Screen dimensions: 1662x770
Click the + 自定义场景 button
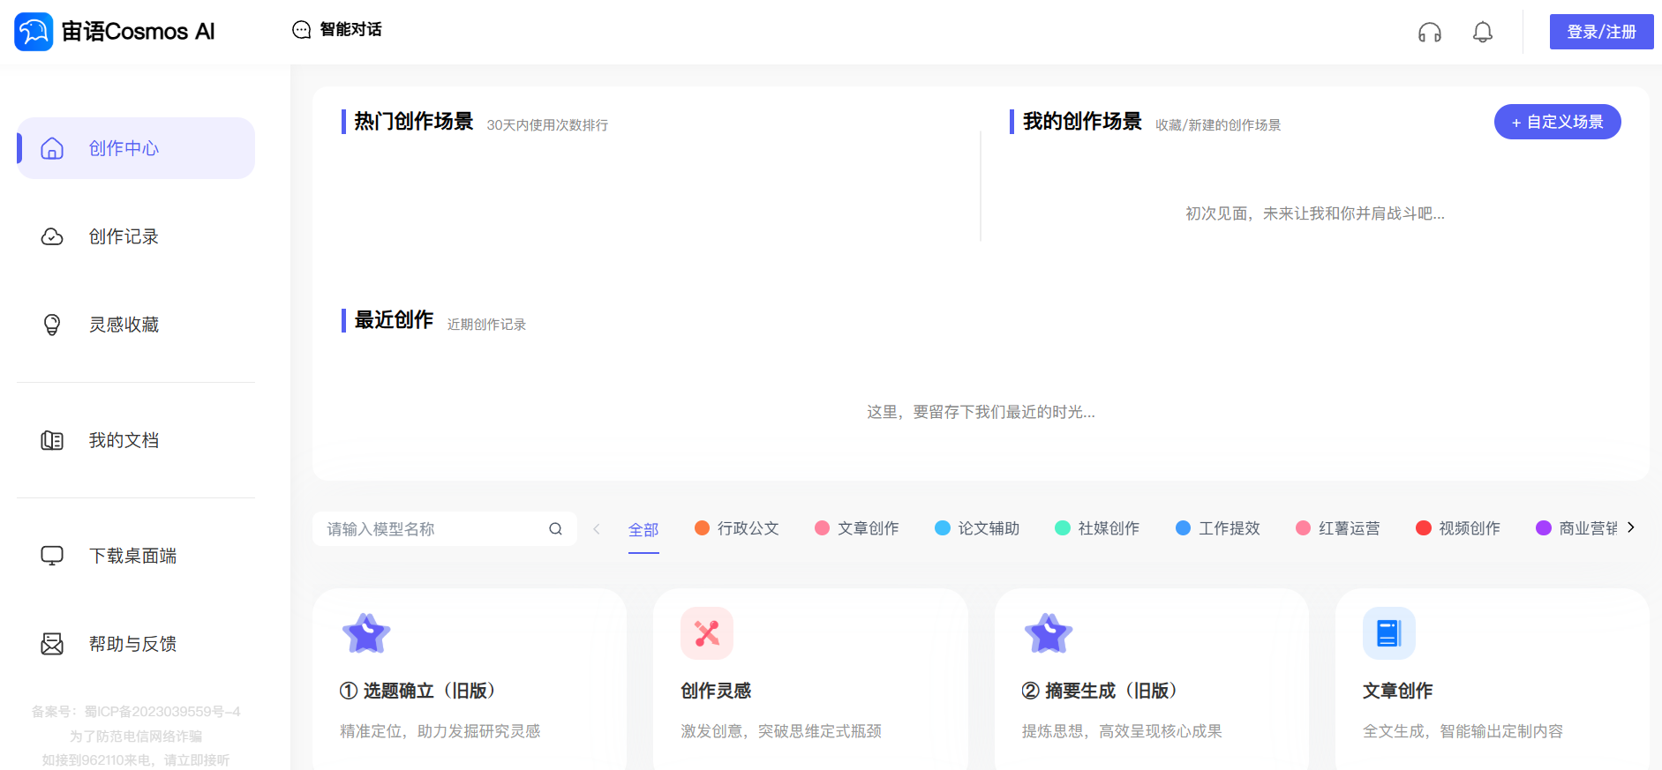(x=1558, y=122)
